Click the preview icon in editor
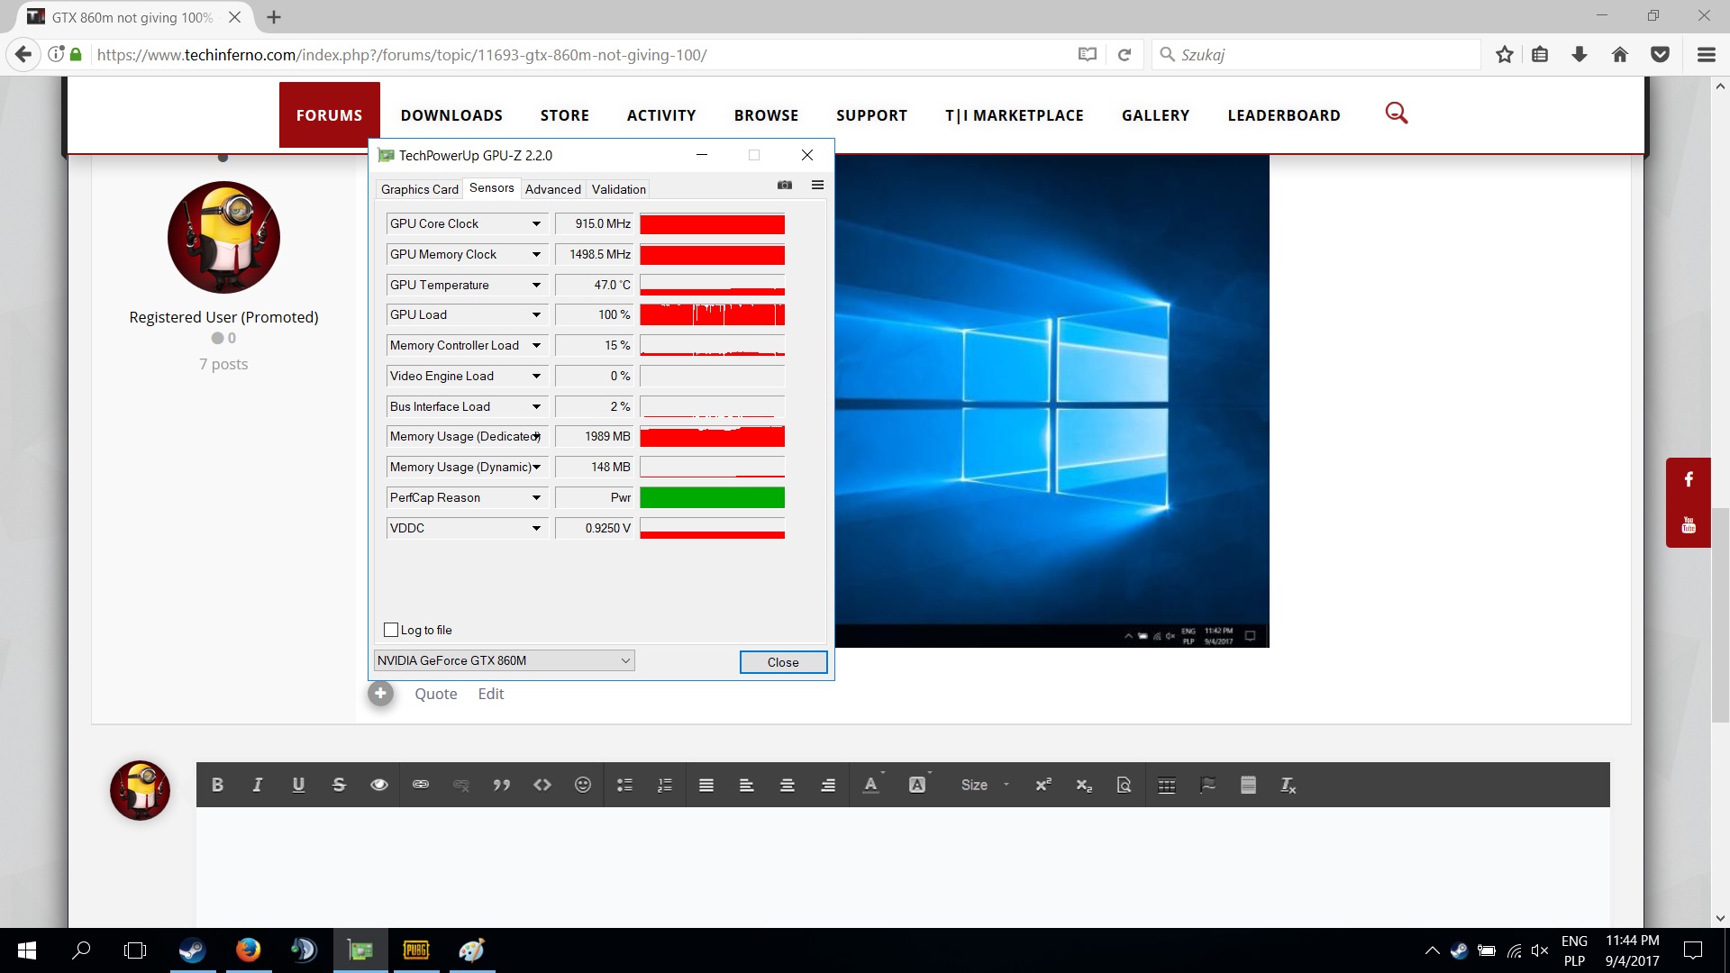 1124,785
